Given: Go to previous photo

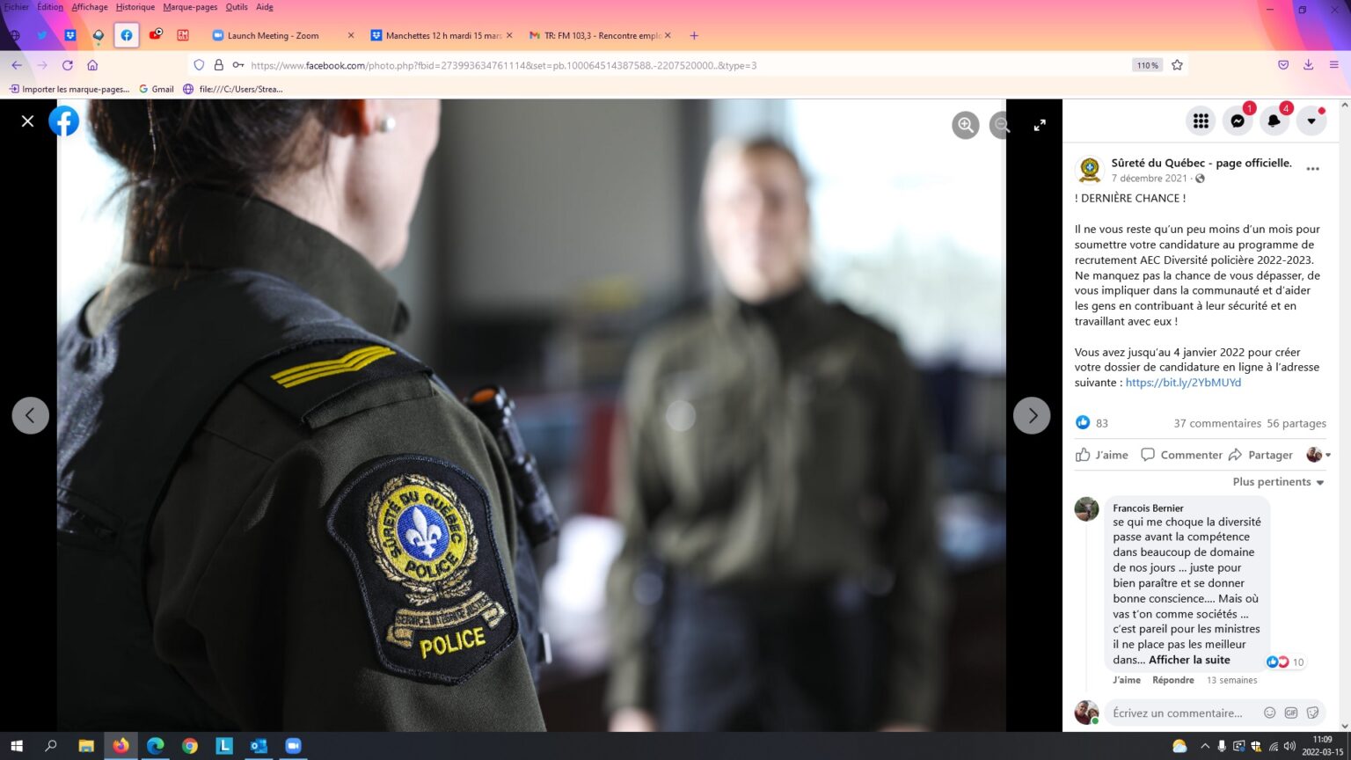Looking at the screenshot, I should 30,415.
